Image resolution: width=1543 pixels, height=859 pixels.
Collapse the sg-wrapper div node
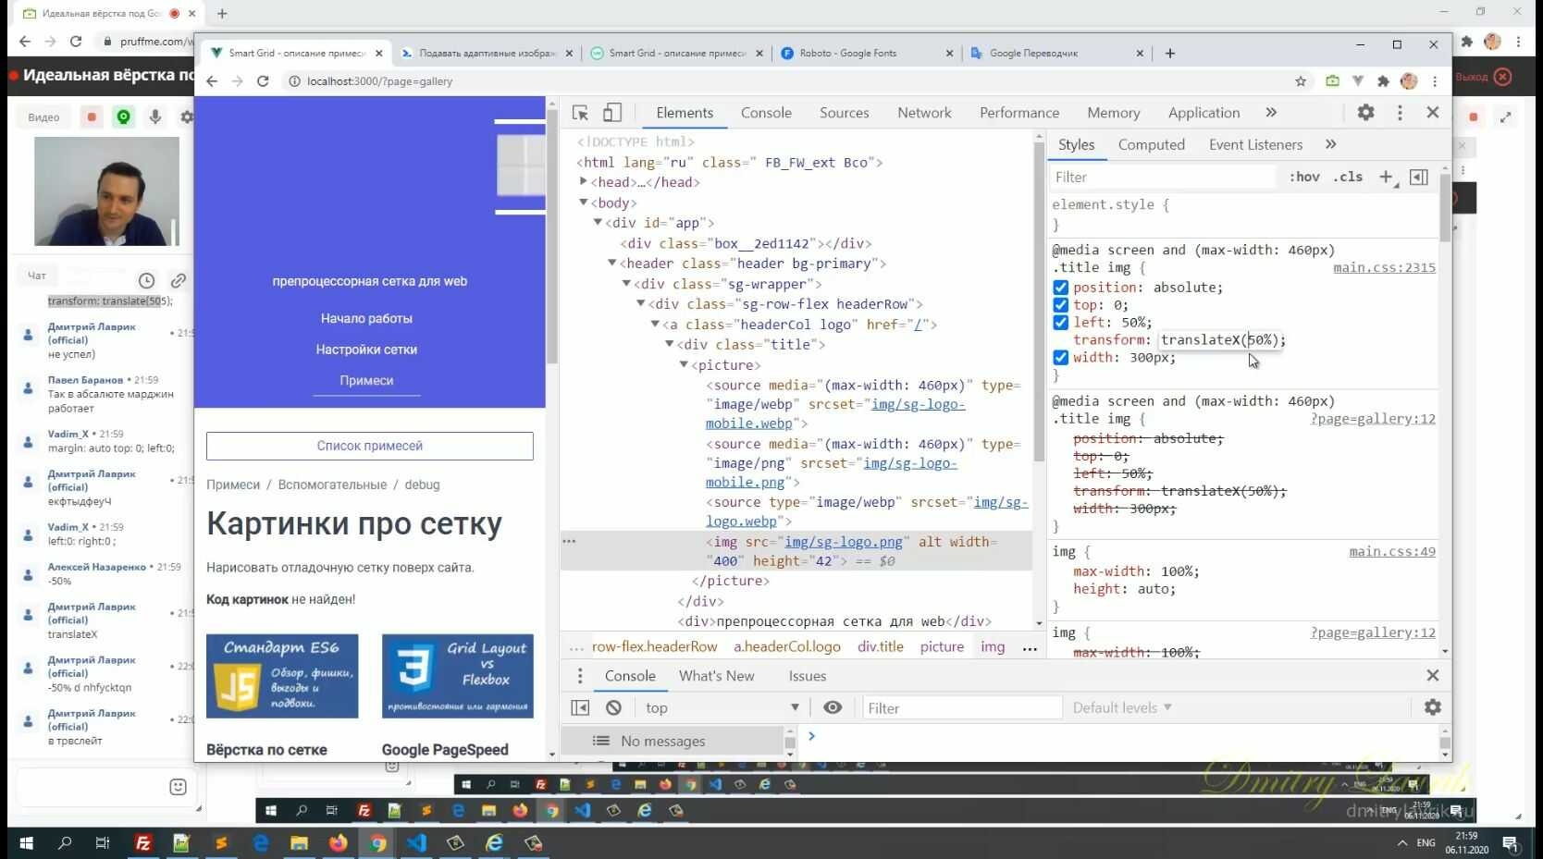[x=626, y=284]
